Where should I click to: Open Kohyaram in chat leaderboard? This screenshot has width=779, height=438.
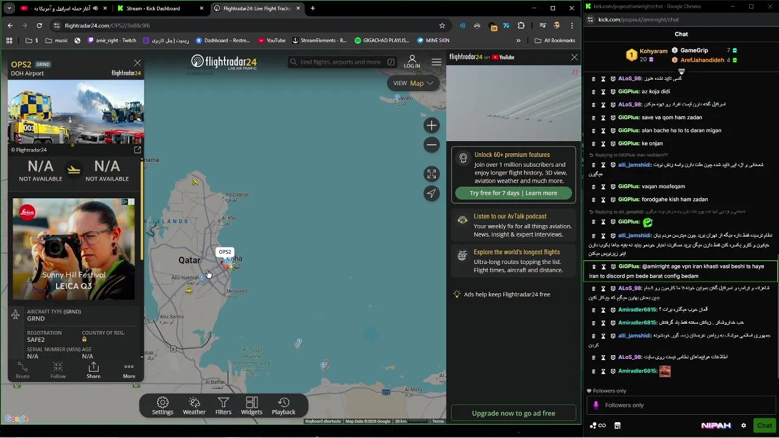653,50
